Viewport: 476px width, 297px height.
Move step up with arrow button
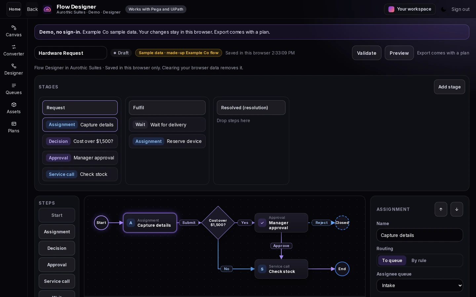(441, 209)
